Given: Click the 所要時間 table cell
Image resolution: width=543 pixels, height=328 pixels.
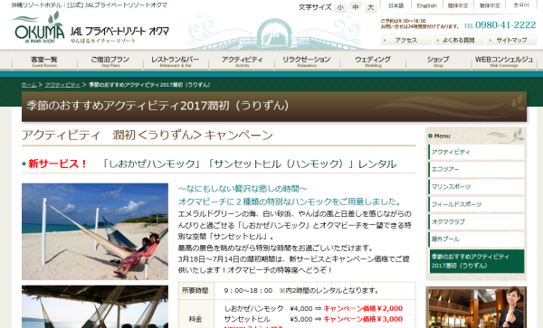Looking at the screenshot, I should [x=195, y=291].
